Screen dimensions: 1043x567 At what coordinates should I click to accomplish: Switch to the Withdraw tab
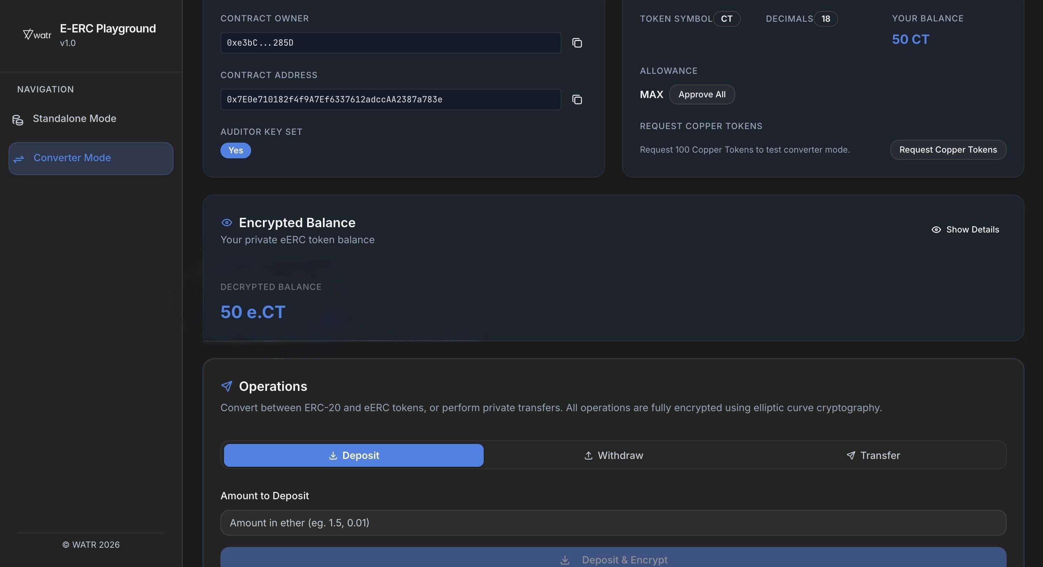[614, 455]
